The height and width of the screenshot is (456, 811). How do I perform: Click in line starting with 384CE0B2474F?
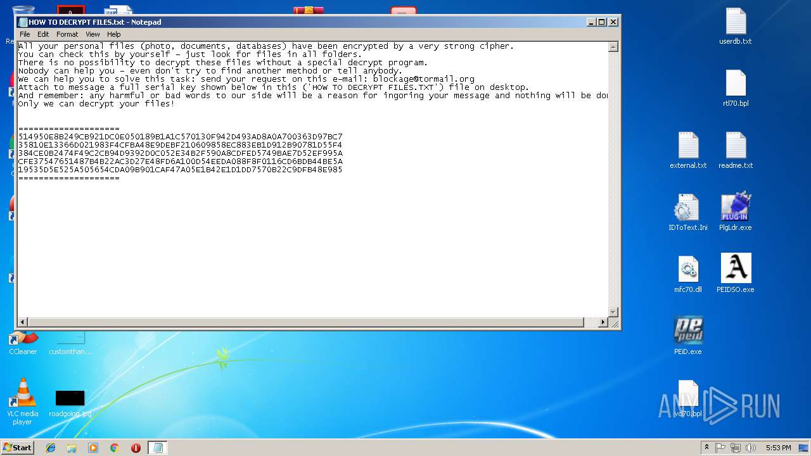(x=181, y=153)
